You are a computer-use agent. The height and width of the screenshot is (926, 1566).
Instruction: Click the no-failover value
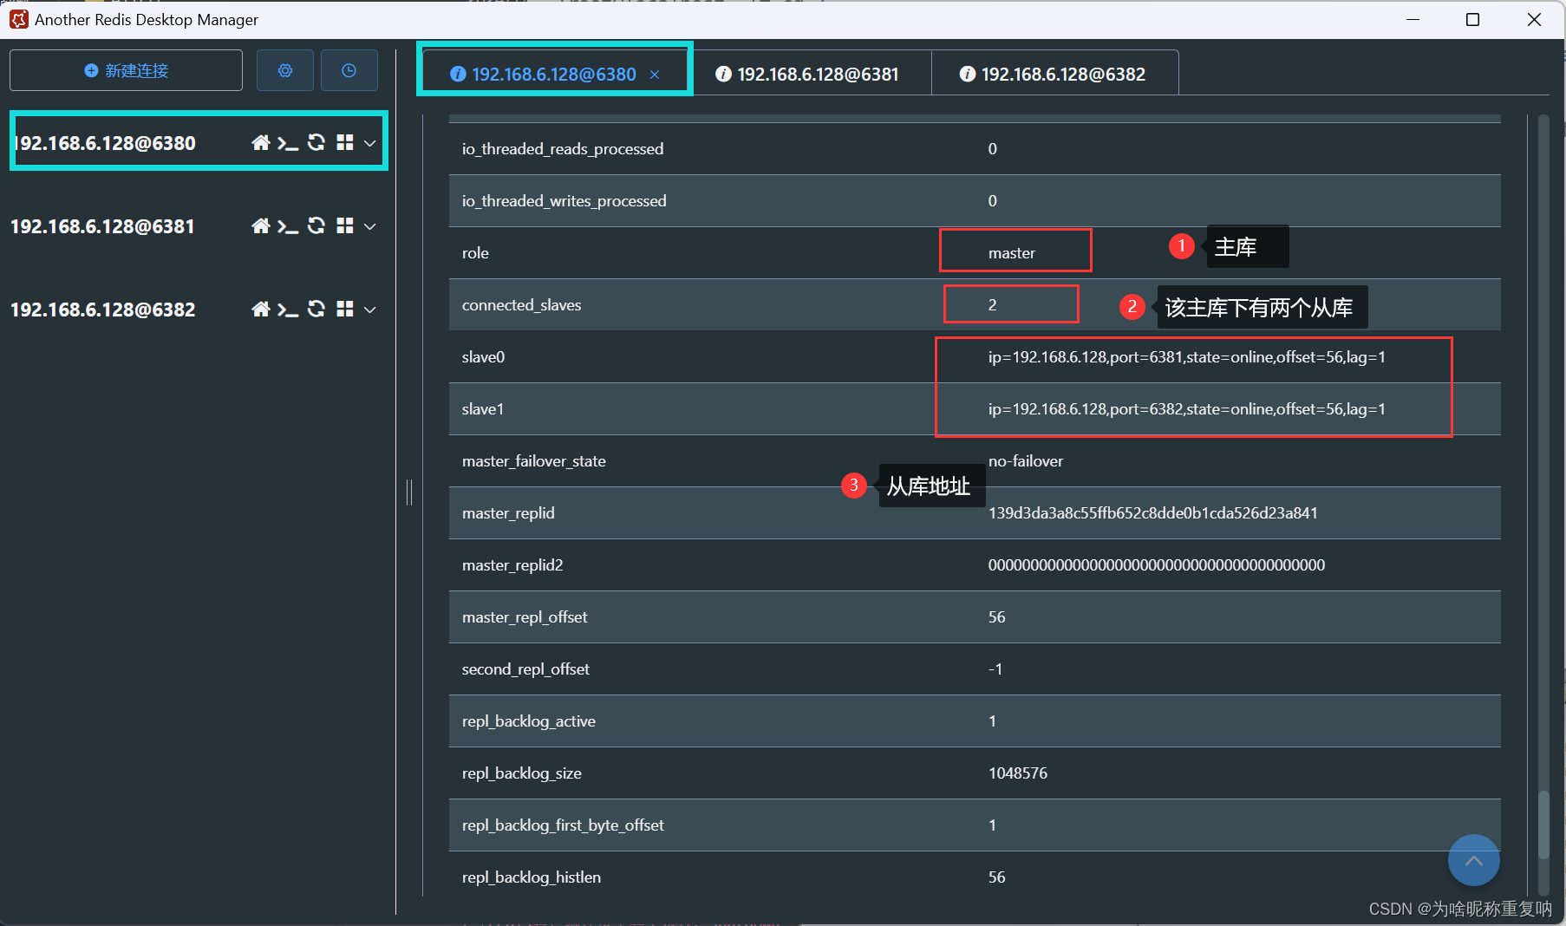[1026, 461]
